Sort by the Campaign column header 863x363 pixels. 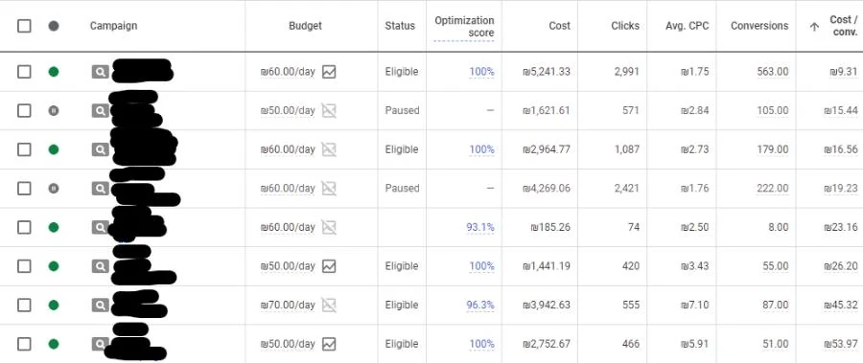tap(113, 26)
